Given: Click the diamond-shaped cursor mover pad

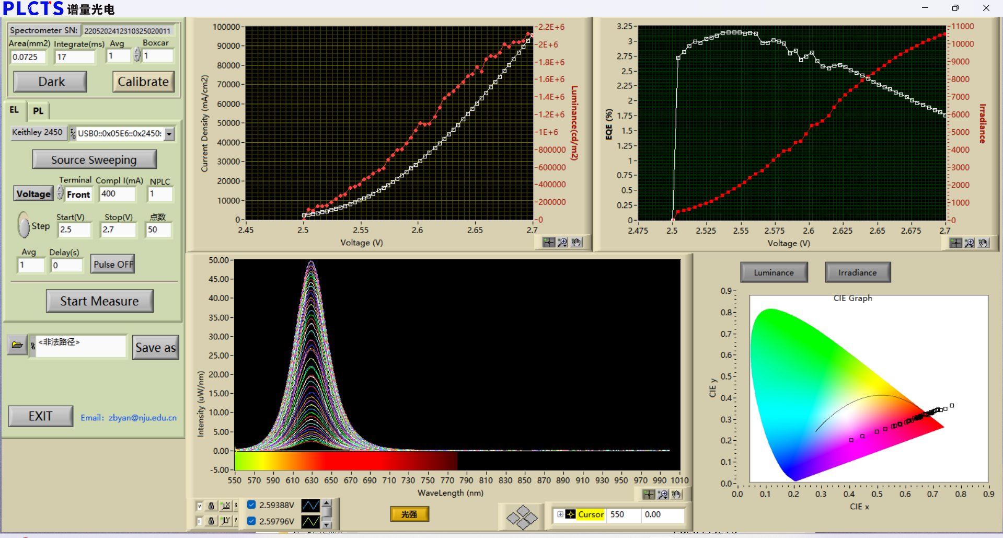Looking at the screenshot, I should (x=521, y=517).
